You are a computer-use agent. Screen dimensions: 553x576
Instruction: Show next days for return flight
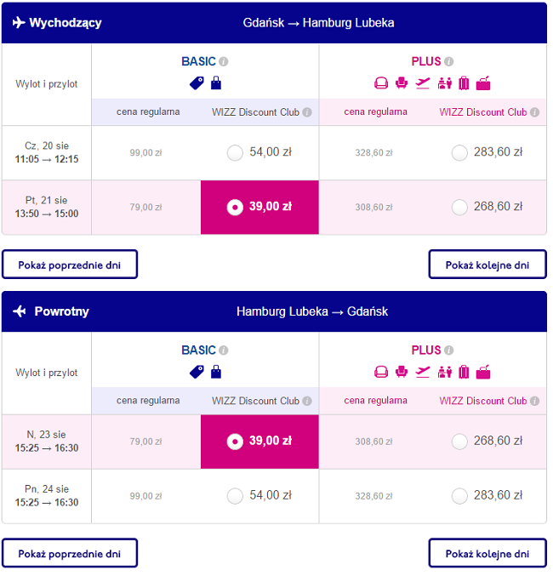(x=487, y=553)
